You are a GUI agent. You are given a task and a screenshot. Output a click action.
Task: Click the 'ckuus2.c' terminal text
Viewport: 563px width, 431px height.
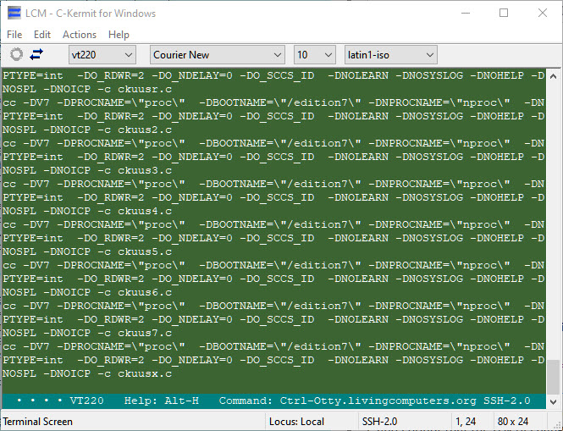pyautogui.click(x=145, y=130)
